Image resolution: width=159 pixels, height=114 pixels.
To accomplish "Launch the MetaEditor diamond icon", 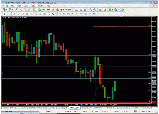I will (53, 10).
